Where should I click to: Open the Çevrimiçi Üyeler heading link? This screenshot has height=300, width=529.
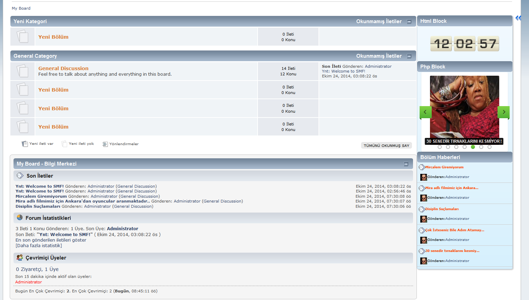(46, 258)
